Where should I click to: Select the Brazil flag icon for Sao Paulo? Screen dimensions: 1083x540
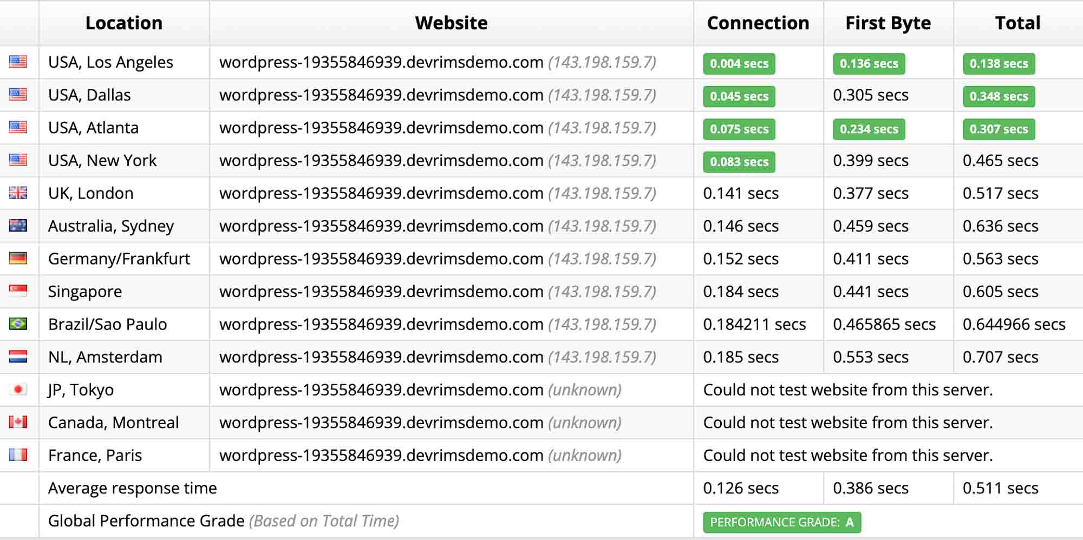pyautogui.click(x=19, y=324)
